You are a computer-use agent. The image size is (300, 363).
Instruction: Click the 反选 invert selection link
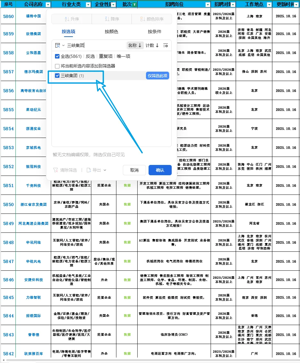[x=90, y=56]
